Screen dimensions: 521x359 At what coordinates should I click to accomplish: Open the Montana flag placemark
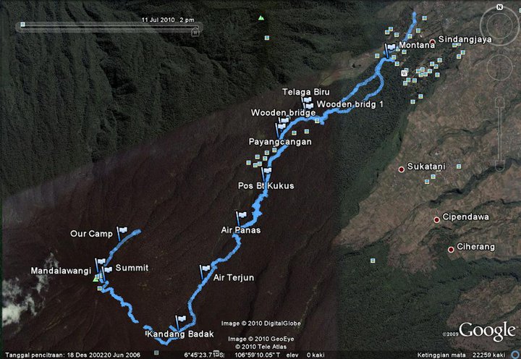390,49
